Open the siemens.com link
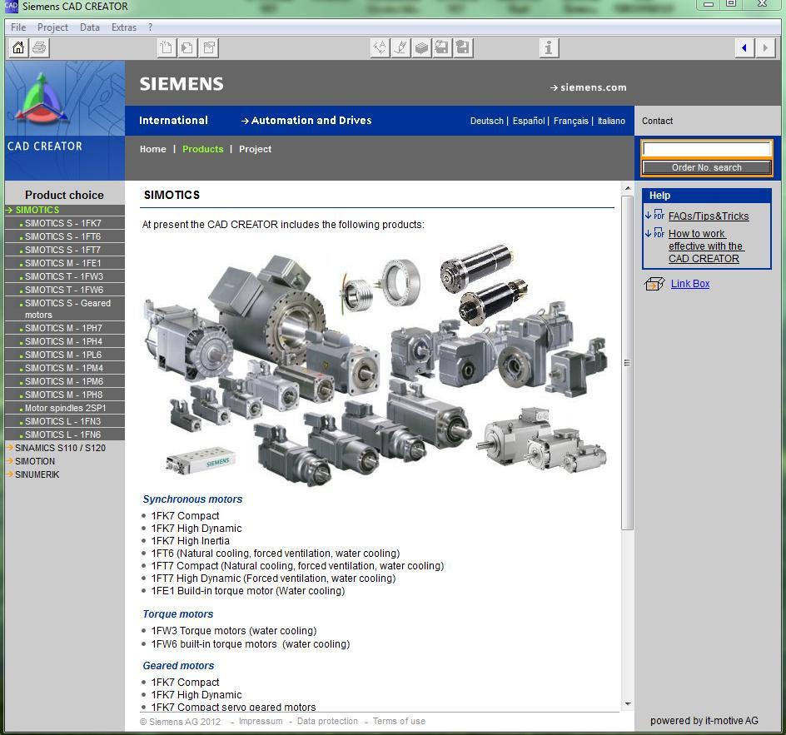This screenshot has width=786, height=735. tap(589, 87)
